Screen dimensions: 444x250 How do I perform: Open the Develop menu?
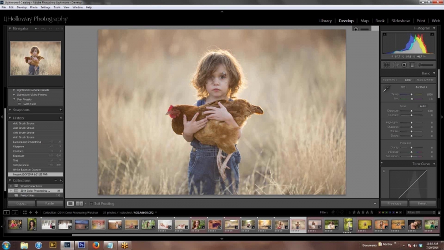22,7
